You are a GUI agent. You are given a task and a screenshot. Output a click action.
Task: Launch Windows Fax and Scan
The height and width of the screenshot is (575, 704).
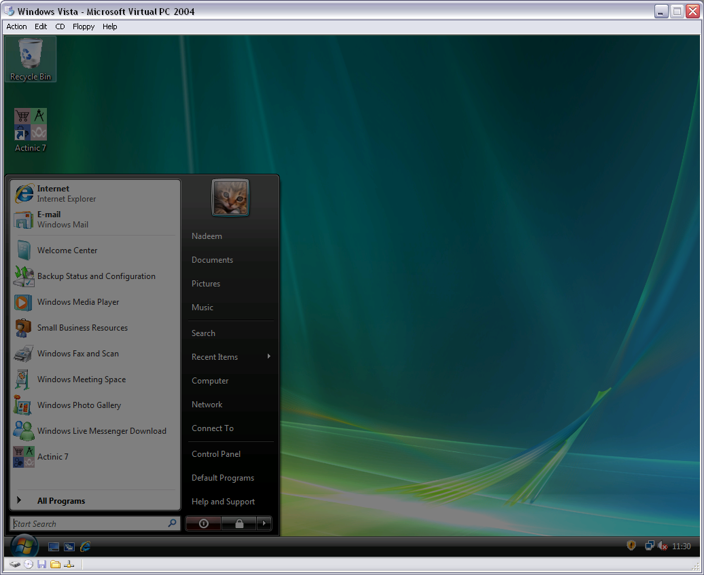[95, 354]
